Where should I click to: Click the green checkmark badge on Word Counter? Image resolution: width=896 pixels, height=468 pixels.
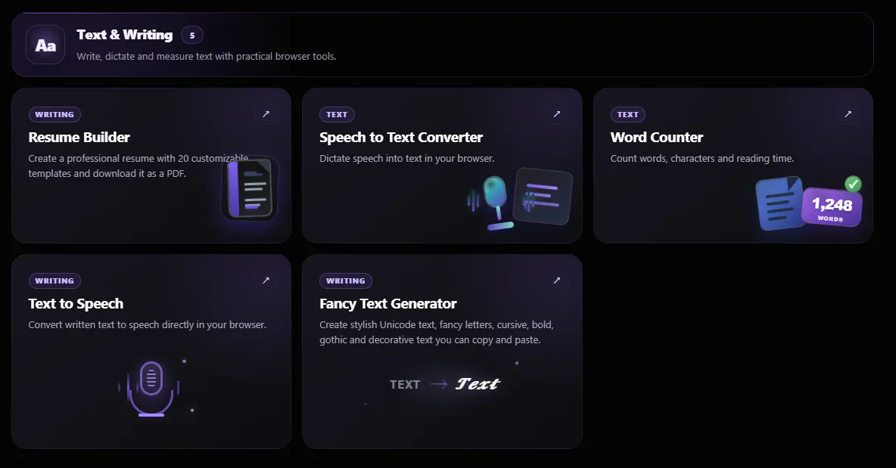point(853,184)
